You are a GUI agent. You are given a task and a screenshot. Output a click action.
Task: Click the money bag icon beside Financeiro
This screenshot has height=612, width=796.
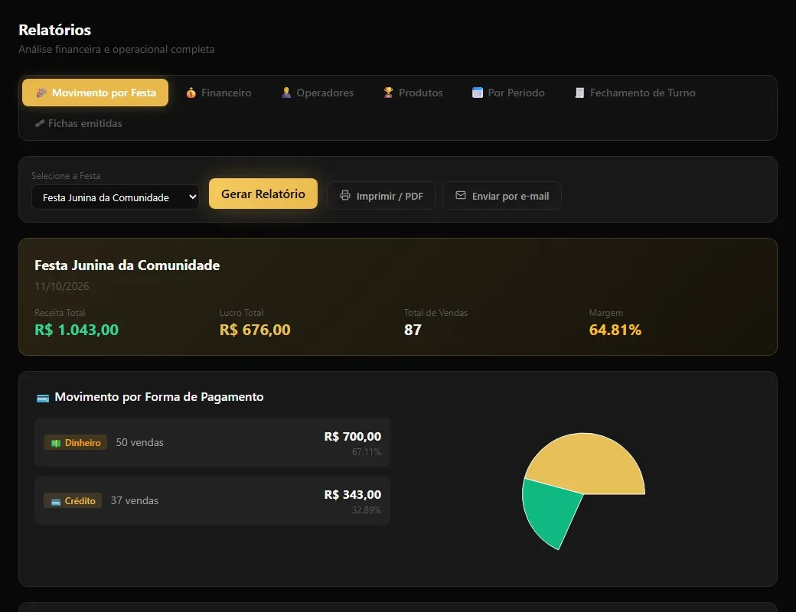[x=191, y=93]
